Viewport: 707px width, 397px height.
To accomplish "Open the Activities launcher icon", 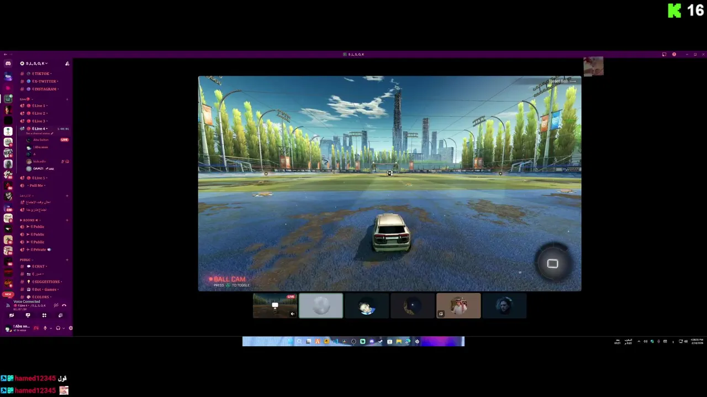I will click(x=44, y=315).
